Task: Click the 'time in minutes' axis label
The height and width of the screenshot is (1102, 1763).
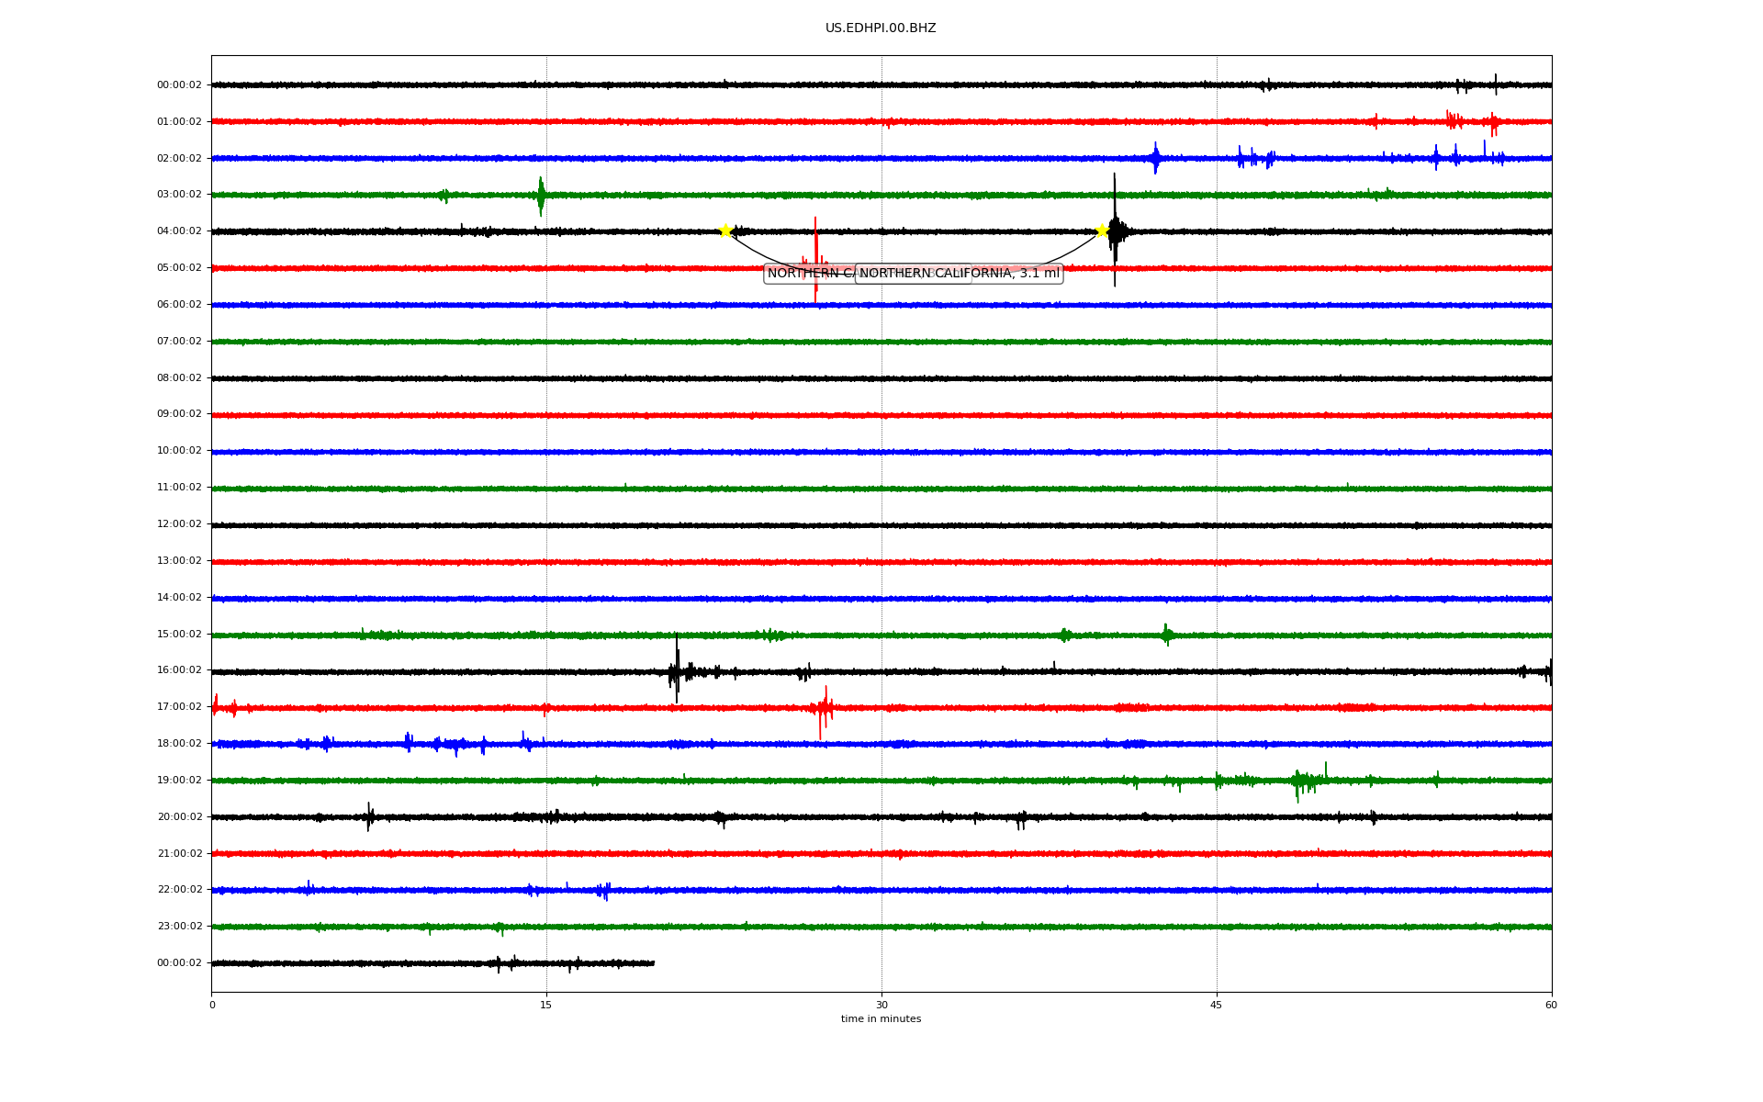Action: (x=881, y=1019)
